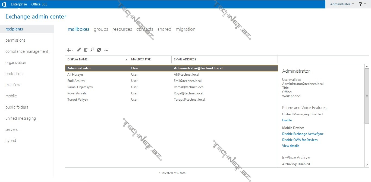Open the Office 365 top link
Image resolution: width=371 pixels, height=182 pixels.
pyautogui.click(x=39, y=4)
